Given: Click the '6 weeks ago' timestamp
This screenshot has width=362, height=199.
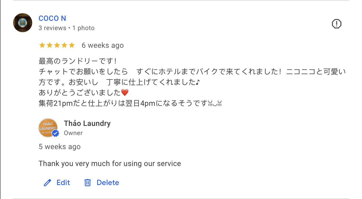Looking at the screenshot, I should [x=103, y=45].
